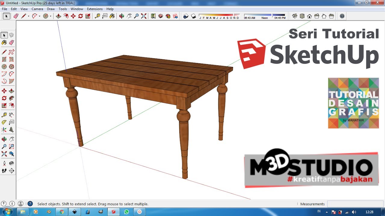Select the Walk footprints tool
Viewport: 385px width, 216px height.
[4, 171]
